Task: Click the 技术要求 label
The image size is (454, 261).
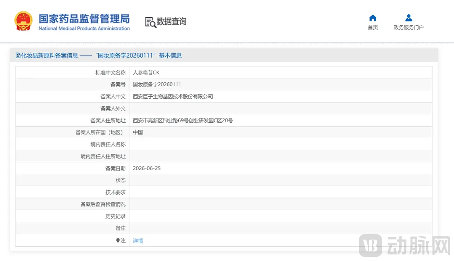Action: (x=116, y=192)
